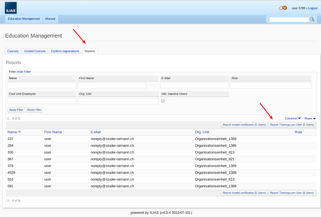The width and height of the screenshot is (321, 217).
Task: Open the Education Management menu
Action: click(24, 19)
